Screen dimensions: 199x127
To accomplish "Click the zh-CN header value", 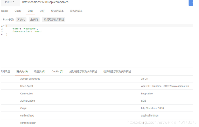I will 145,79.
